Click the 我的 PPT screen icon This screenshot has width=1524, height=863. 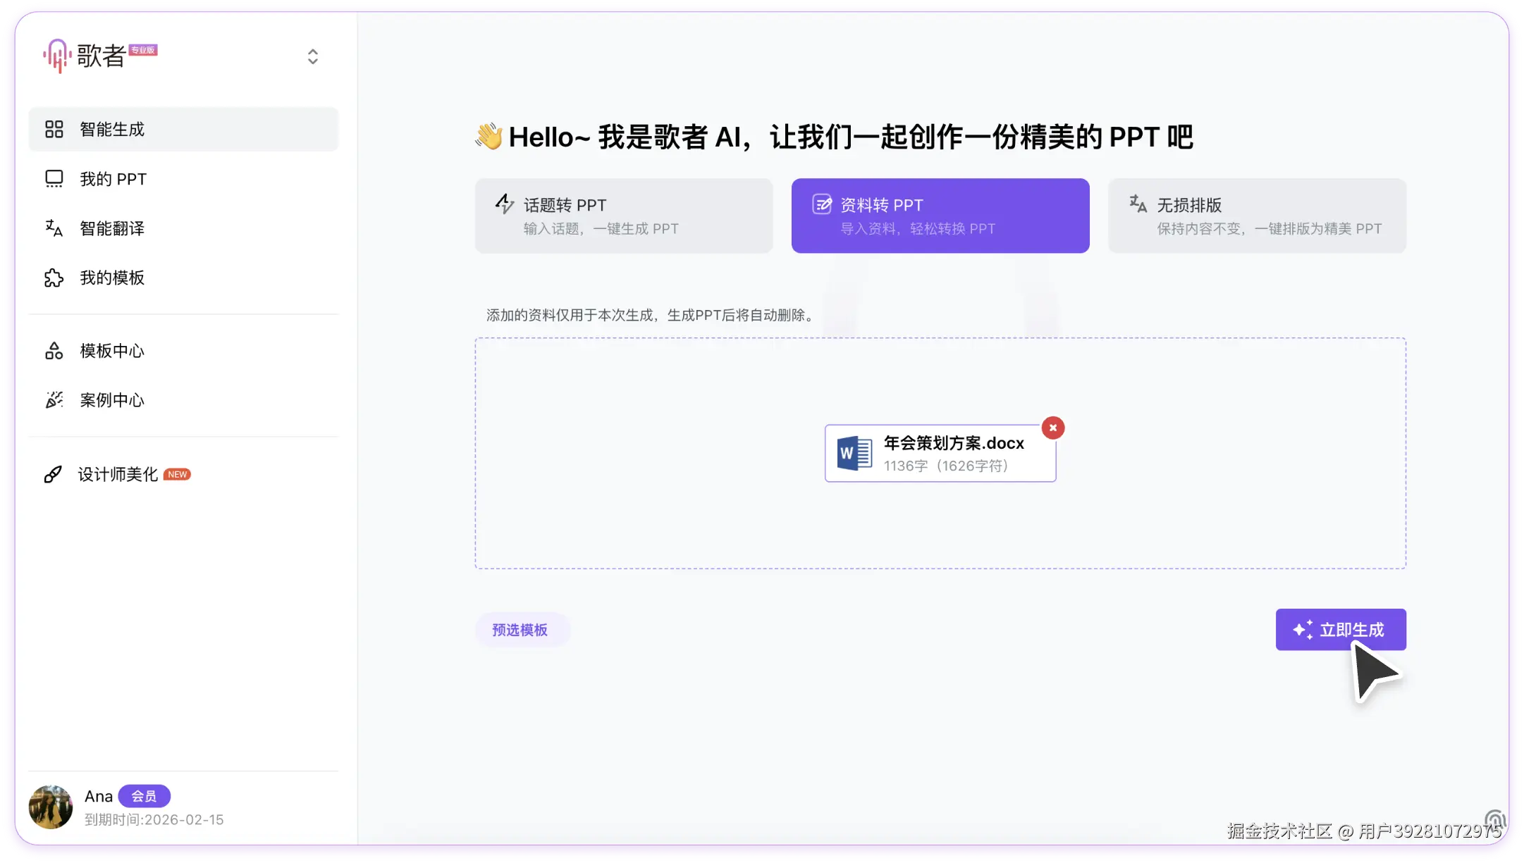coord(54,179)
